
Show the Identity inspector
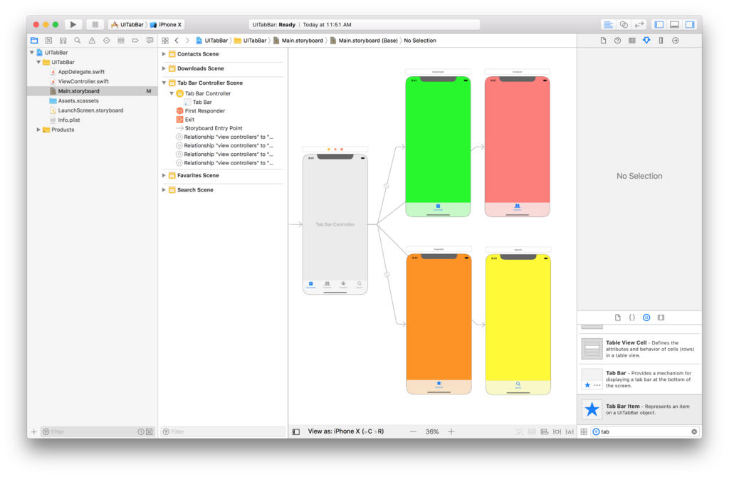click(x=632, y=41)
